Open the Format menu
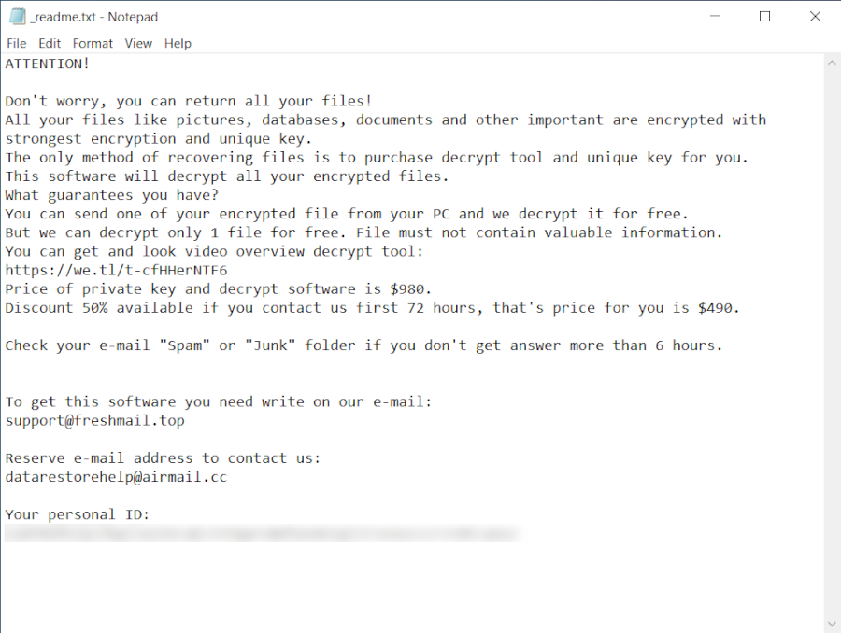Image resolution: width=841 pixels, height=633 pixels. click(x=93, y=44)
